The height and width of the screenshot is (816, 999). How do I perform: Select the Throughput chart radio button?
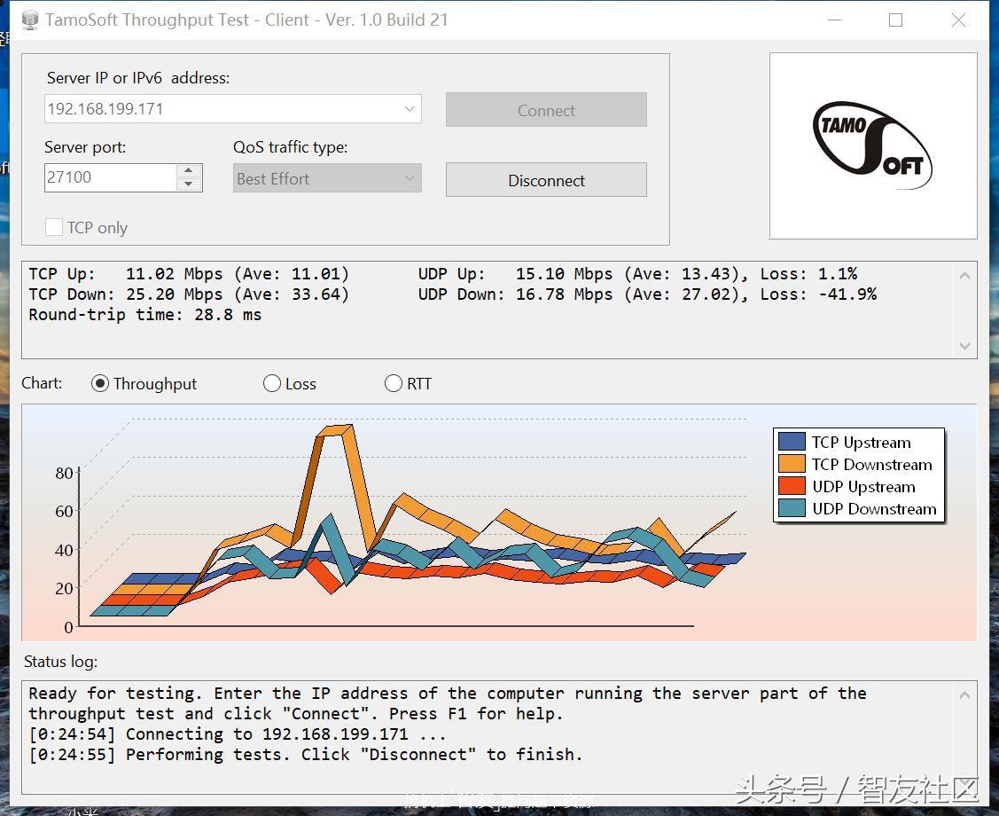tap(100, 383)
